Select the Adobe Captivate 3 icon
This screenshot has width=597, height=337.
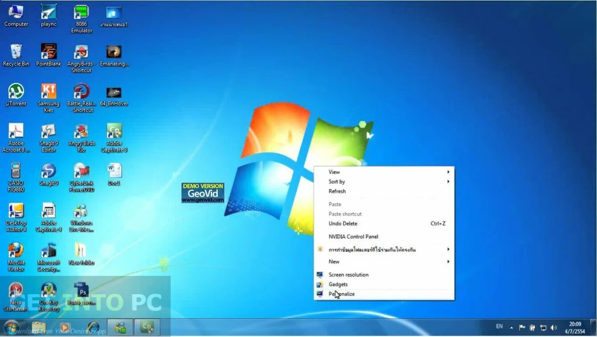coord(114,138)
